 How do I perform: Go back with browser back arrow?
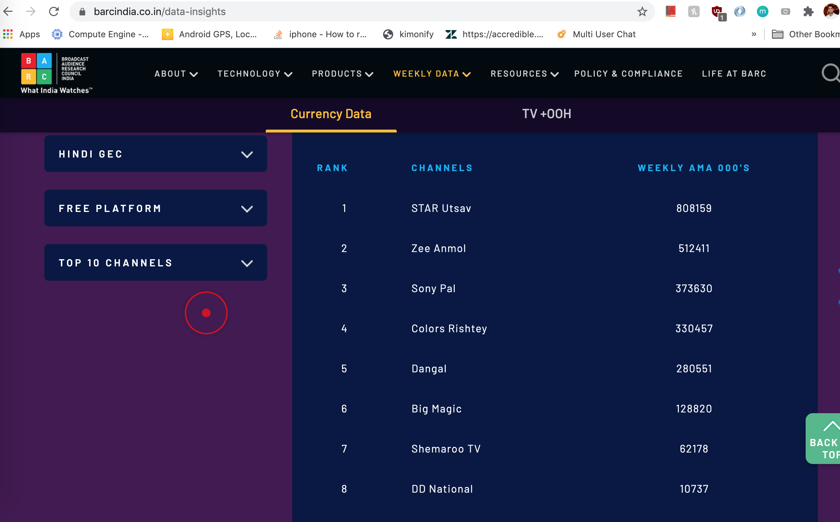pyautogui.click(x=8, y=12)
